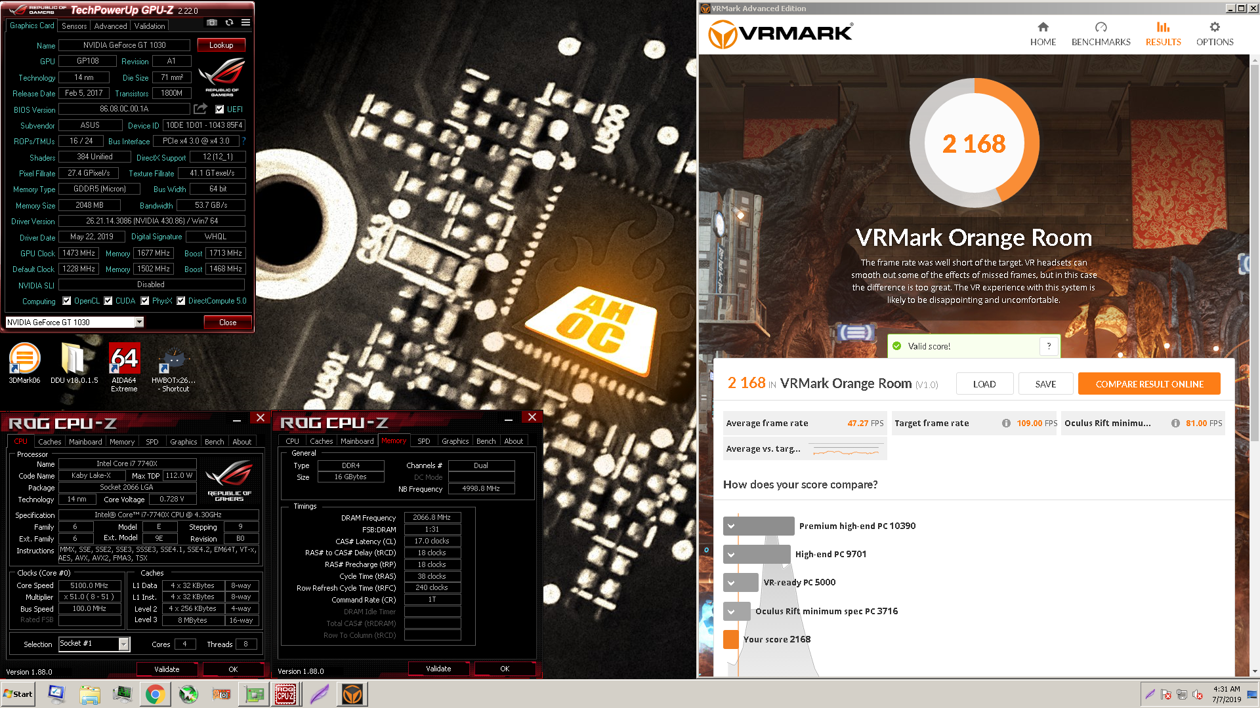Switch to the GPU-Z Advanced tab

[x=110, y=26]
